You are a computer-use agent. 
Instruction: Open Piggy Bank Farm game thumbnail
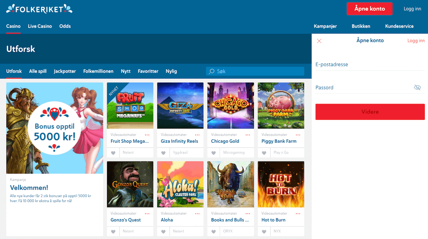(281, 105)
